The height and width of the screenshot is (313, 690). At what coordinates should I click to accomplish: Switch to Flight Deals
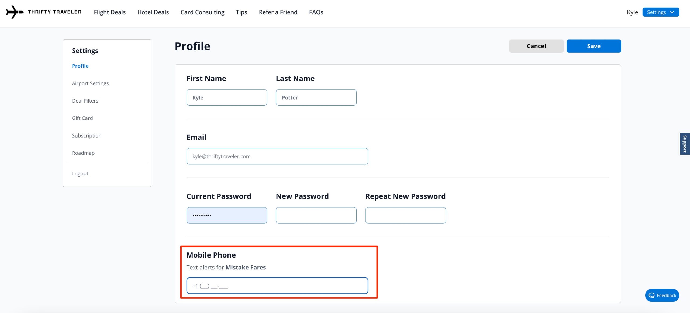pyautogui.click(x=110, y=12)
